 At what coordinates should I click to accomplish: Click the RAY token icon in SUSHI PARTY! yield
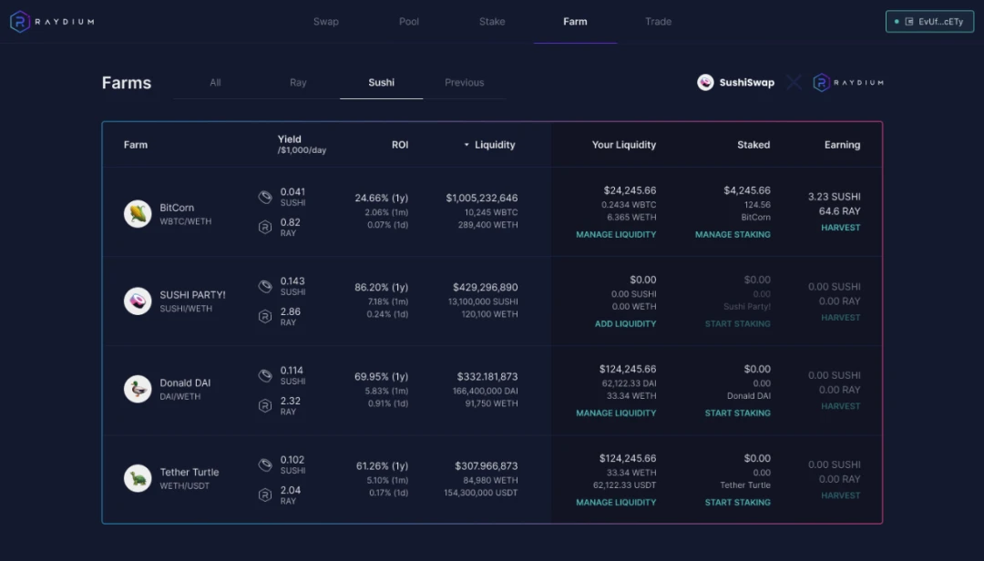(265, 316)
